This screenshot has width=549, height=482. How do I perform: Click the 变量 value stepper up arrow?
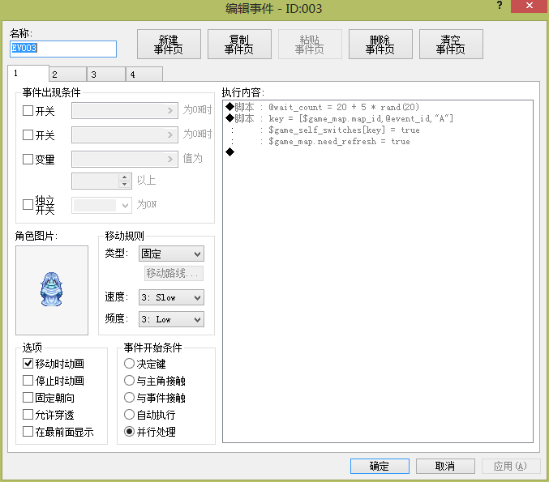(x=124, y=177)
